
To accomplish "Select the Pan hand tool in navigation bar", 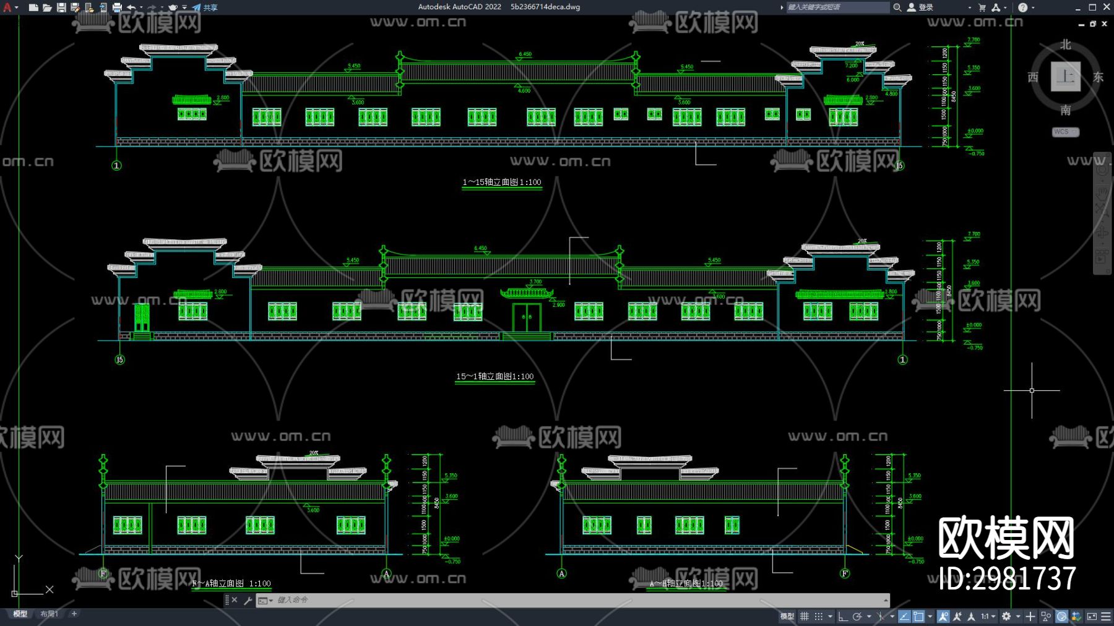I will pyautogui.click(x=1102, y=193).
